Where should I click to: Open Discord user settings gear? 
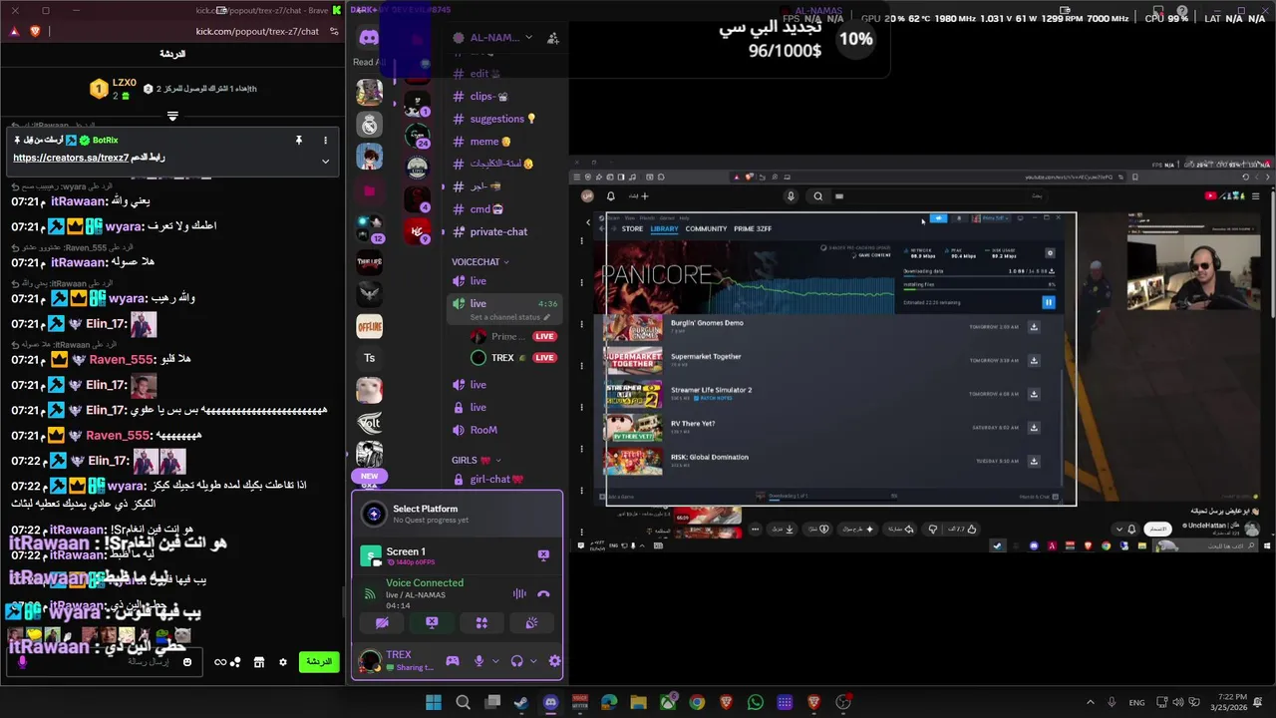[554, 661]
